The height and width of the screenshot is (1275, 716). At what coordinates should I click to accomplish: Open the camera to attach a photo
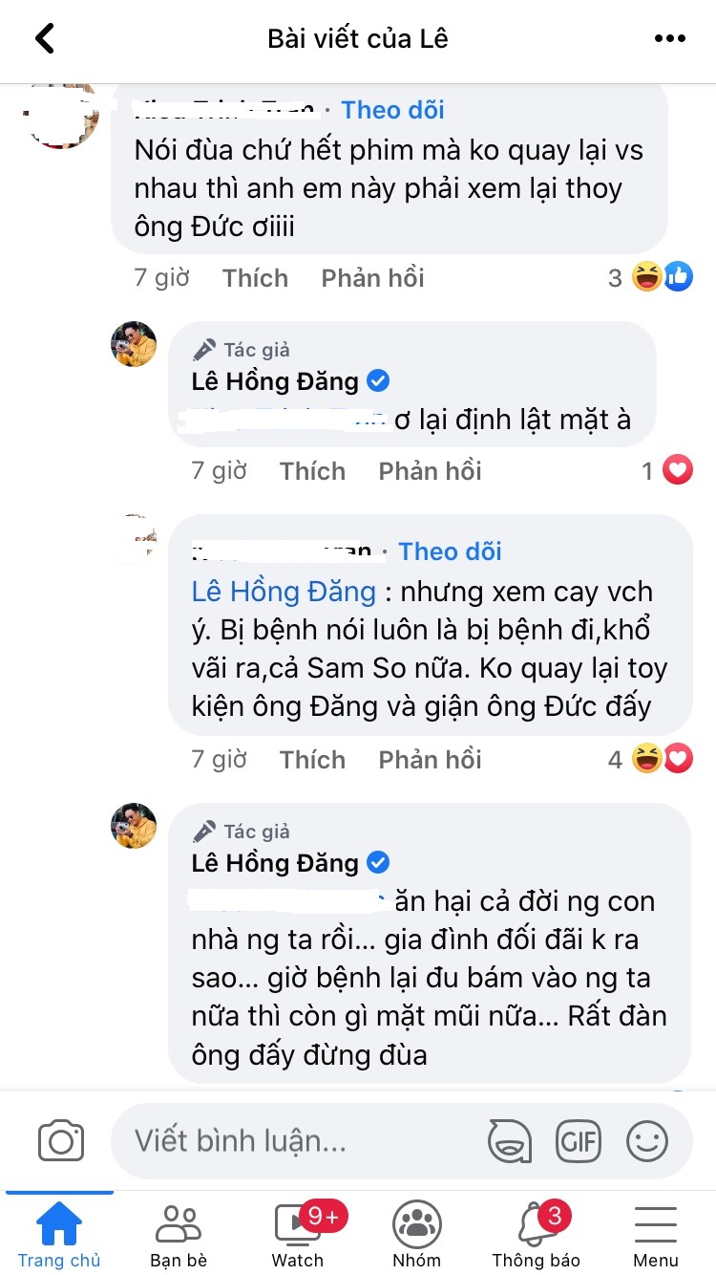[59, 1139]
